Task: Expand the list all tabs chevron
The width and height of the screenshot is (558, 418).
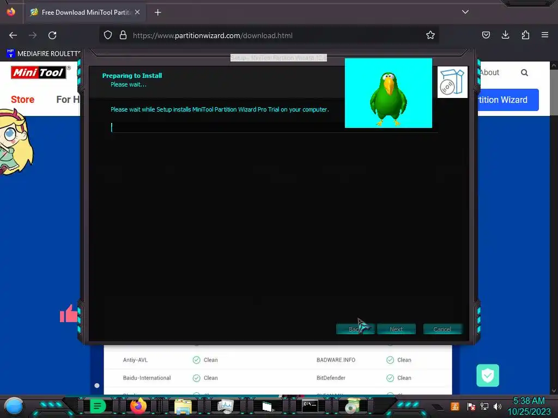Action: click(x=465, y=12)
